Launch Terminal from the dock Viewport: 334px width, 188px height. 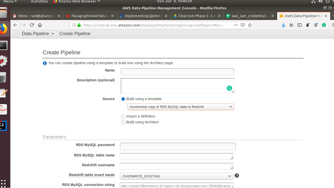[x=4, y=45]
